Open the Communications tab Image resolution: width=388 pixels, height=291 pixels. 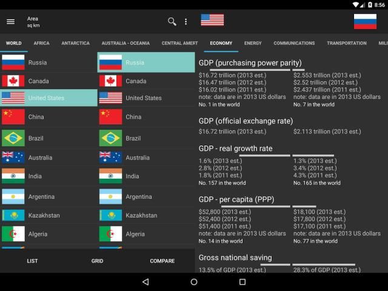point(294,44)
